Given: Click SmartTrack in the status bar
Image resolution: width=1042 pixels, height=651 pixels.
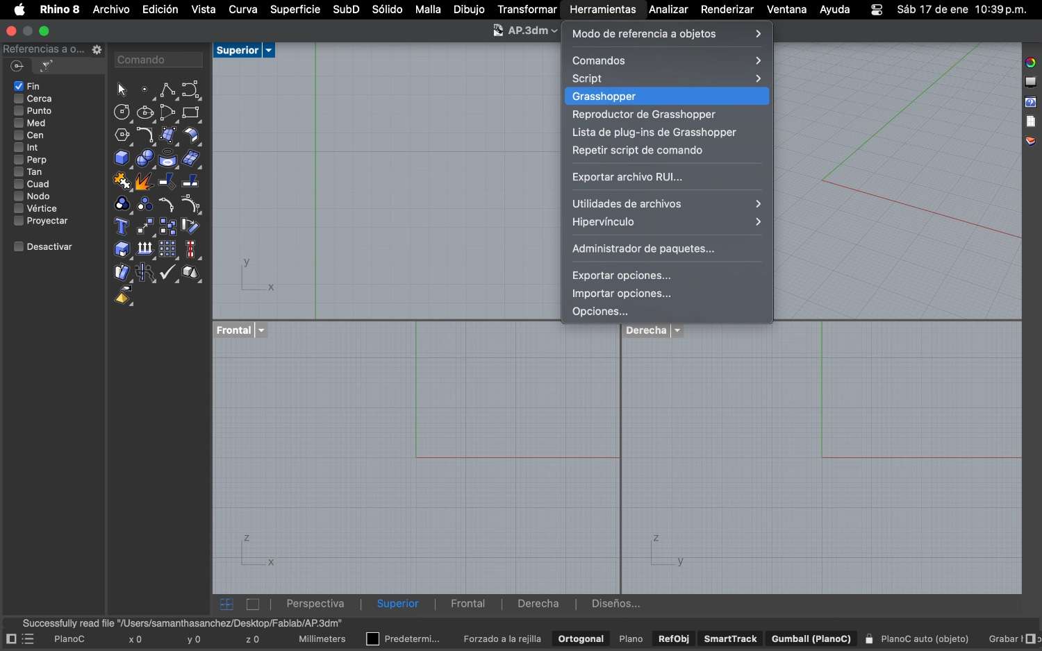Looking at the screenshot, I should pyautogui.click(x=730, y=639).
